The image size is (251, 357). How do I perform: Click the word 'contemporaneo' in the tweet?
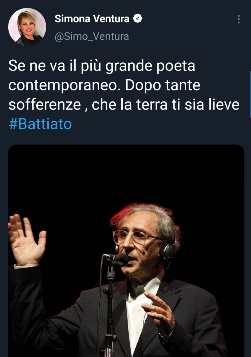64,86
